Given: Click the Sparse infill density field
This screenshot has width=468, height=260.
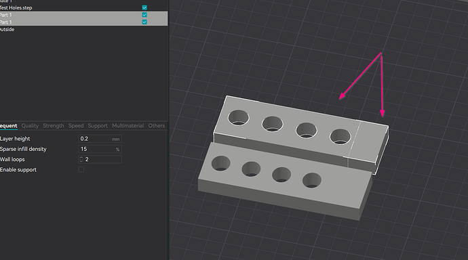Looking at the screenshot, I should (x=100, y=149).
